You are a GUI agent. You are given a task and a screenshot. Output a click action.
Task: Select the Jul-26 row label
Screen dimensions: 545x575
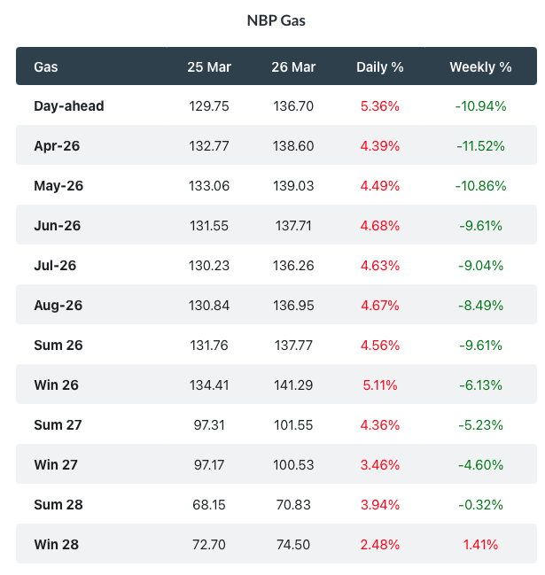[56, 266]
